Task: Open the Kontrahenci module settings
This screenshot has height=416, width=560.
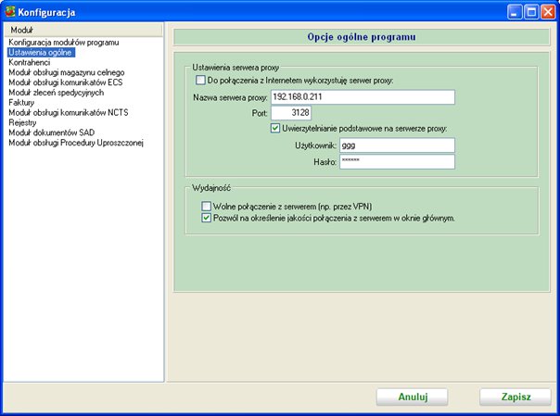Action: pyautogui.click(x=30, y=62)
